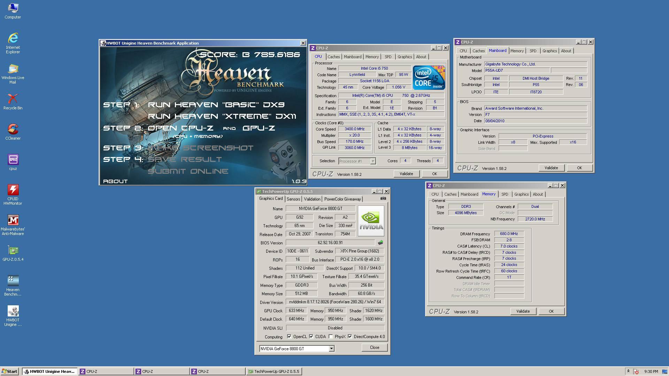669x376 pixels.
Task: Click Run Heaven "Xtreme" DX11
Action: point(222,116)
